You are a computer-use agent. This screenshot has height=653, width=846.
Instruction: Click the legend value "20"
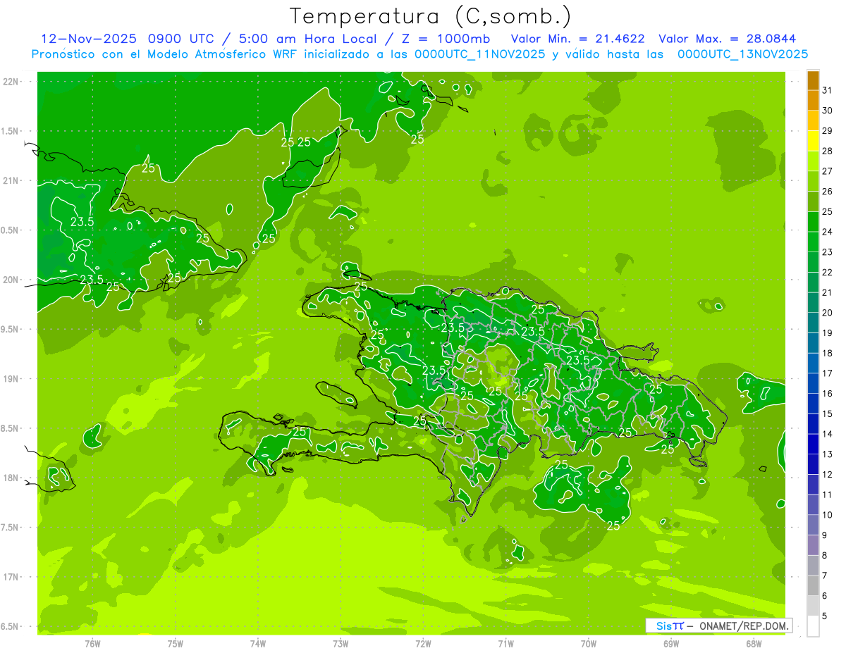click(828, 313)
